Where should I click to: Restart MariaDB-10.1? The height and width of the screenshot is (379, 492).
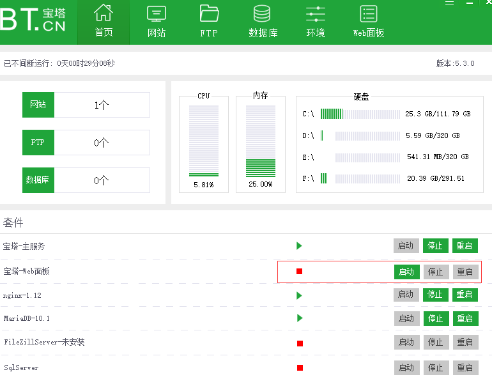click(x=465, y=318)
